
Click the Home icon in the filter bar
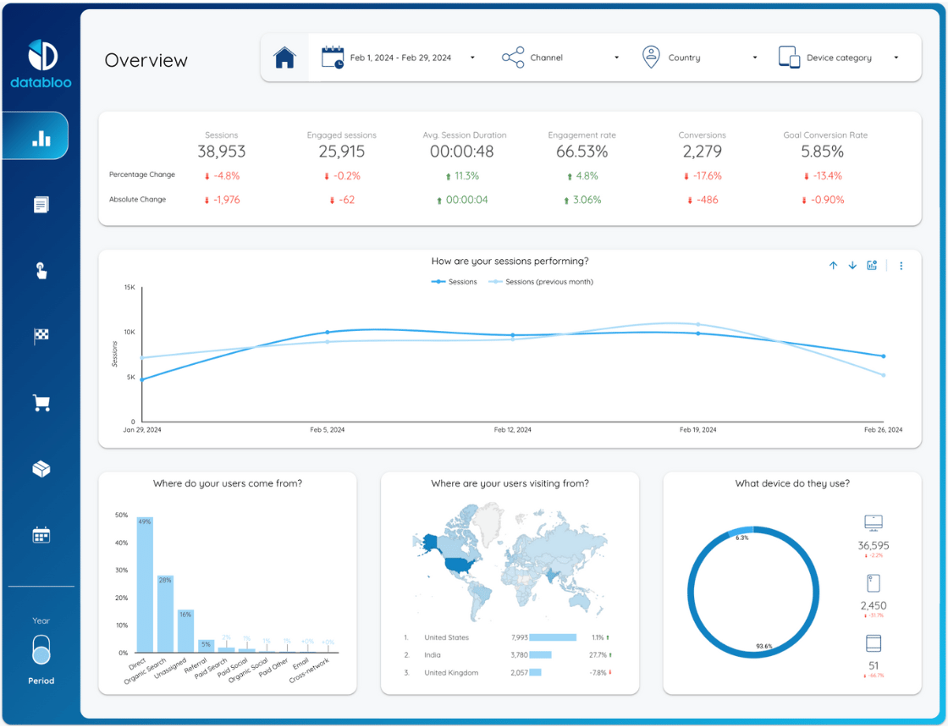[284, 57]
